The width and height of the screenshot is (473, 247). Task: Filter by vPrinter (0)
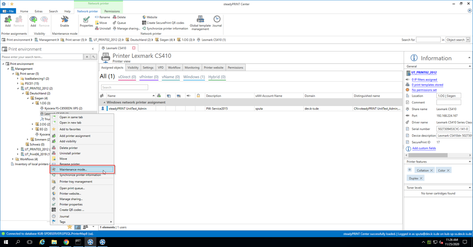tap(149, 77)
